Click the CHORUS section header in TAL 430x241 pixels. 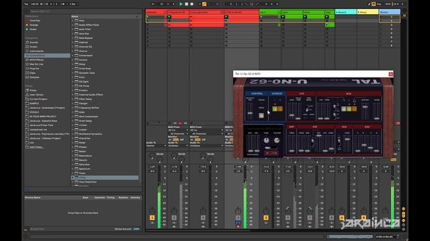pos(277,94)
